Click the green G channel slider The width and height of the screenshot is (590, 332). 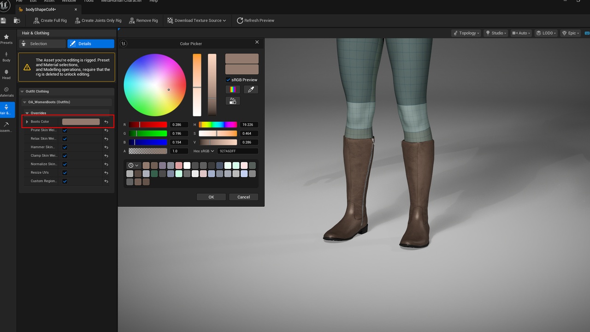pos(148,133)
